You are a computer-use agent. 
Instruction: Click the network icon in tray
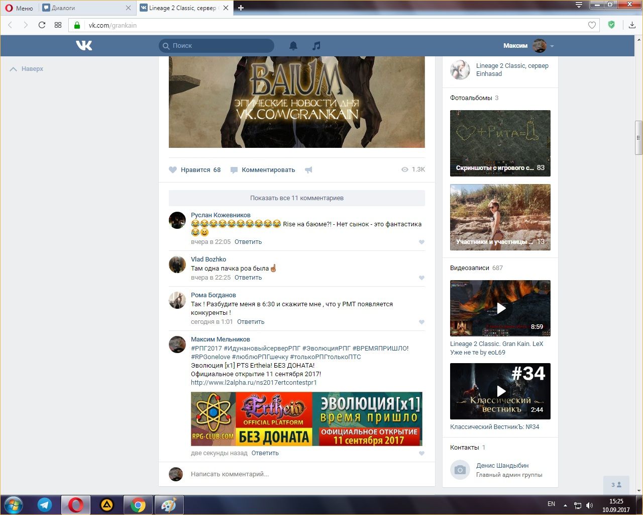coord(578,505)
